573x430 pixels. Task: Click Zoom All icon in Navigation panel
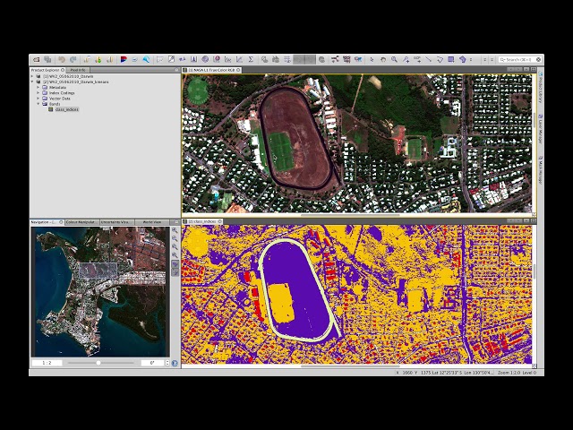(x=175, y=255)
